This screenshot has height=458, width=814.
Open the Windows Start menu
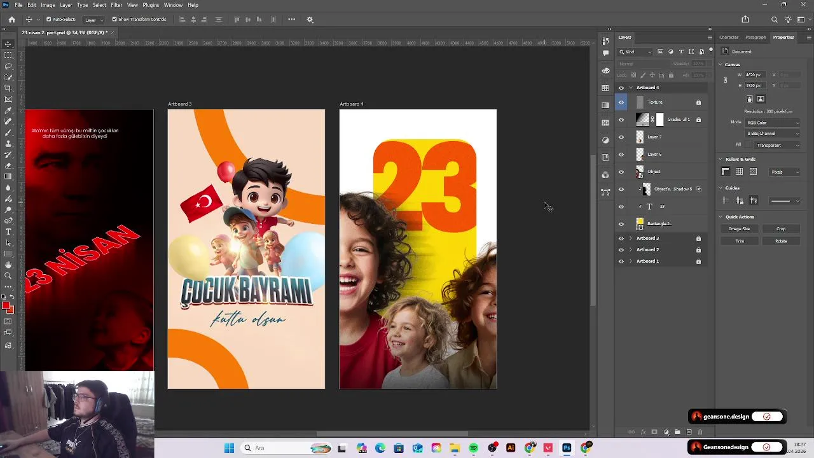click(x=229, y=448)
